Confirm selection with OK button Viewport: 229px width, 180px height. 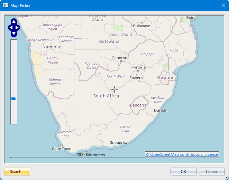(183, 172)
